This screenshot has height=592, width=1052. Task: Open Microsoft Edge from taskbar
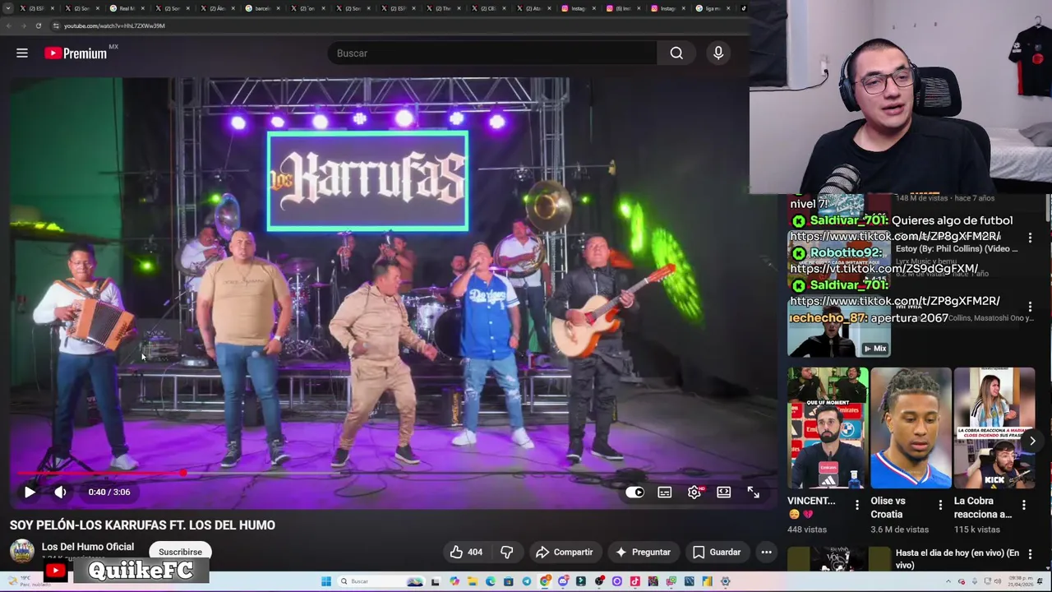(x=491, y=581)
